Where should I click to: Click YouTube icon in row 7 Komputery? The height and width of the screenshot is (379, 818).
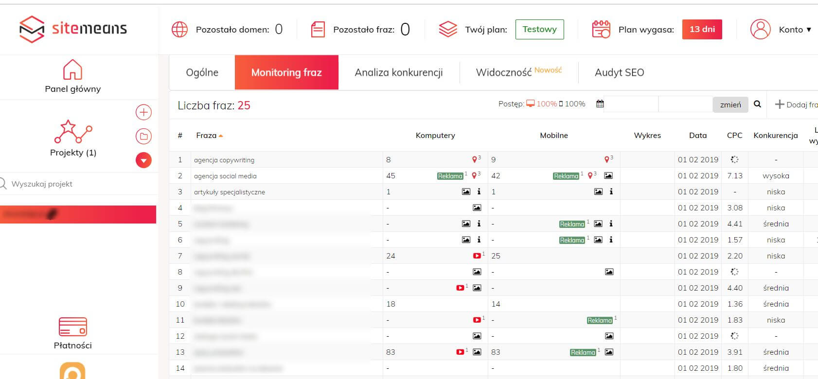pyautogui.click(x=477, y=256)
